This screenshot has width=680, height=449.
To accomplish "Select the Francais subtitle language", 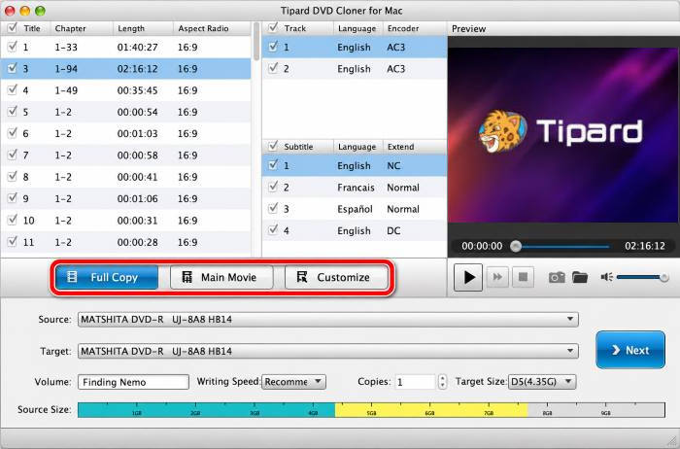I will [356, 188].
